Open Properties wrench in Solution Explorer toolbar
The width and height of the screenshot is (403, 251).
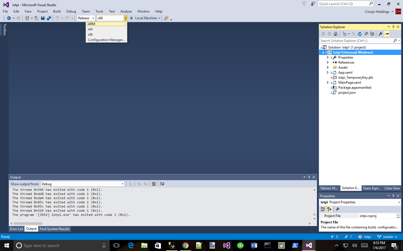(x=380, y=34)
